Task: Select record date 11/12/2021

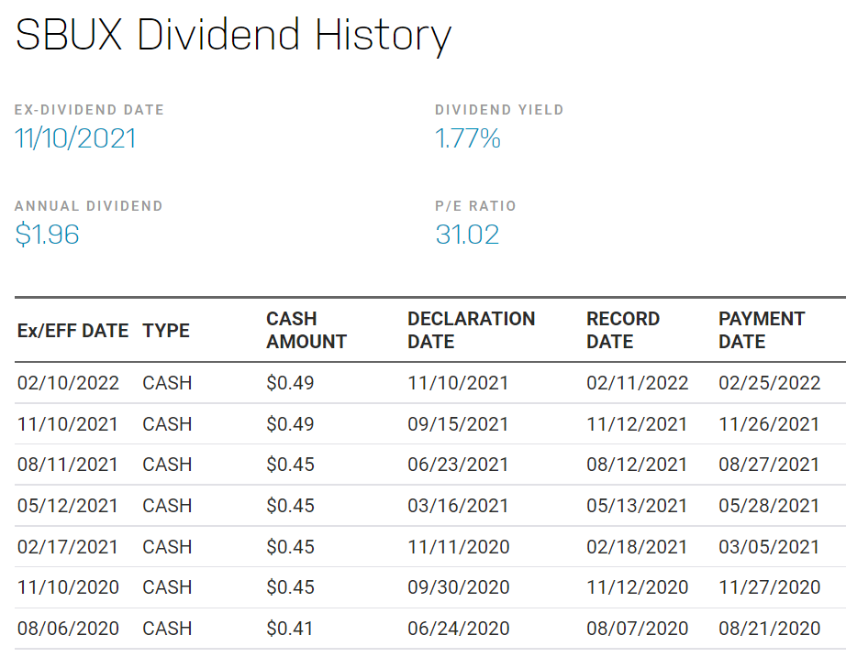Action: [x=637, y=424]
